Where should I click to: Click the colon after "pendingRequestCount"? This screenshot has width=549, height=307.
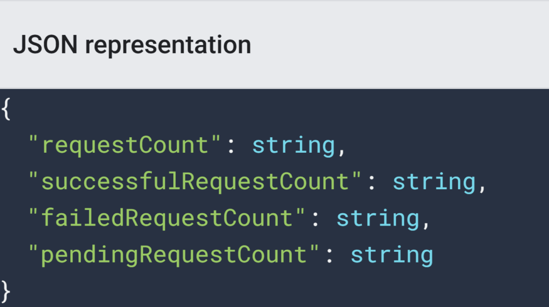(x=330, y=256)
